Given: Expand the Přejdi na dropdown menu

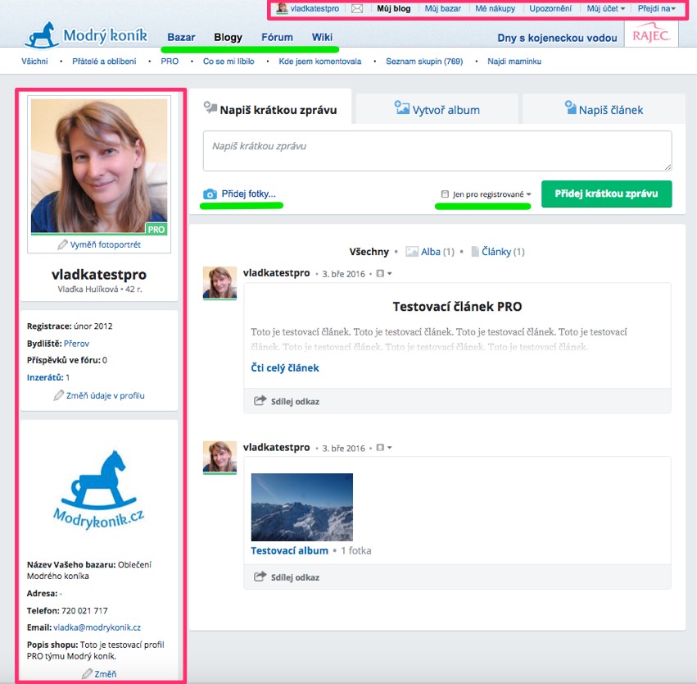Looking at the screenshot, I should tap(657, 9).
